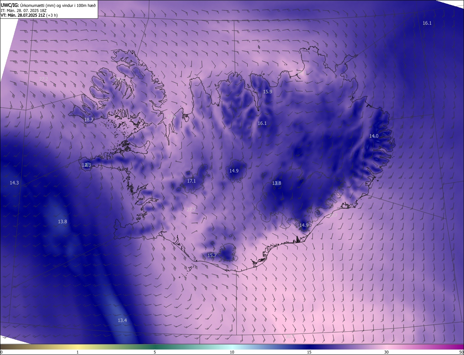
Task: Click the colour scale label '5'
Action: (155, 352)
